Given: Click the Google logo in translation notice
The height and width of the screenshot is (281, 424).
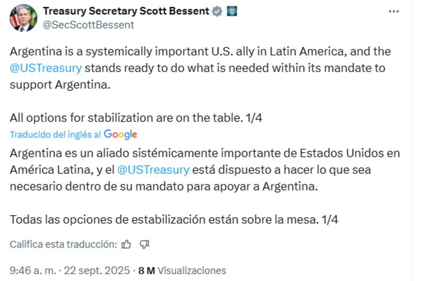Looking at the screenshot, I should click(x=120, y=135).
